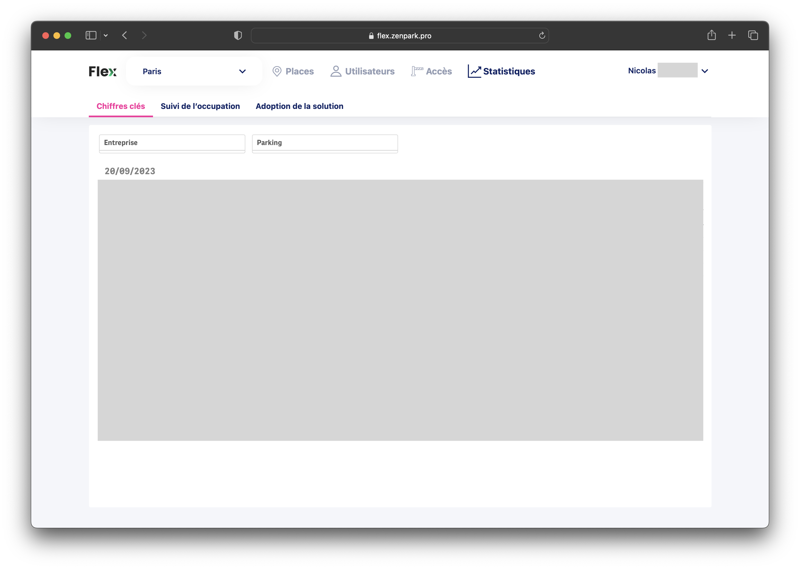Go back in Safari history
800x569 pixels.
[125, 35]
